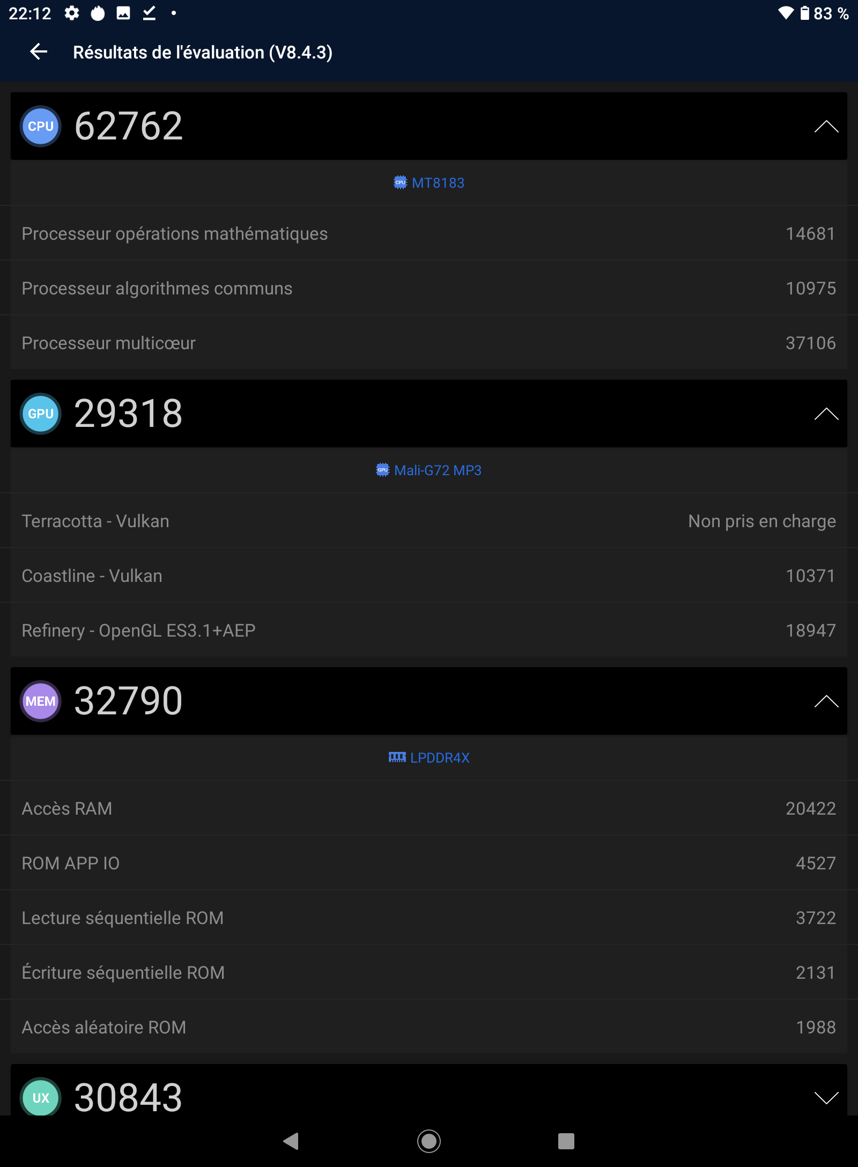
Task: Collapse the MEM 32790 section
Action: point(826,701)
